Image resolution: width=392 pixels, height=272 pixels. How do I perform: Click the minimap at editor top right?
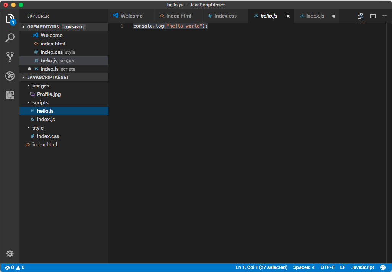[361, 23]
